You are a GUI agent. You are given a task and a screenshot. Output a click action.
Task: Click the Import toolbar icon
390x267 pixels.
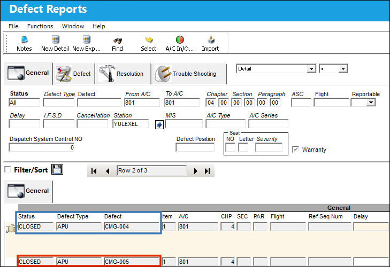(210, 43)
